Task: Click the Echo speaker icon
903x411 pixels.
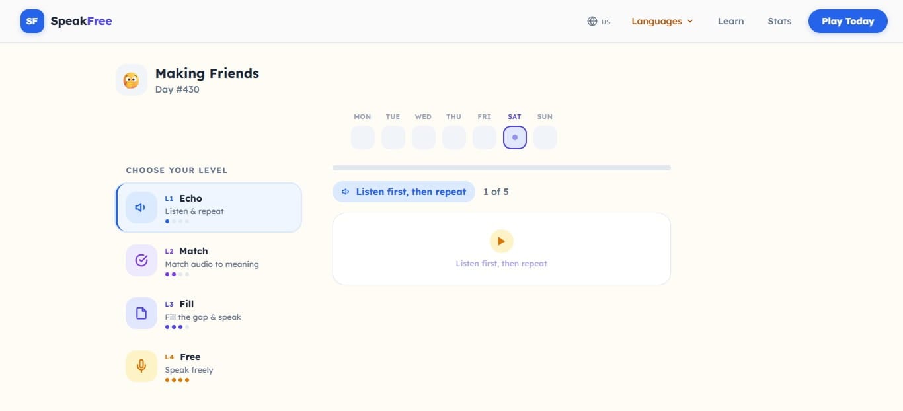Action: [141, 207]
